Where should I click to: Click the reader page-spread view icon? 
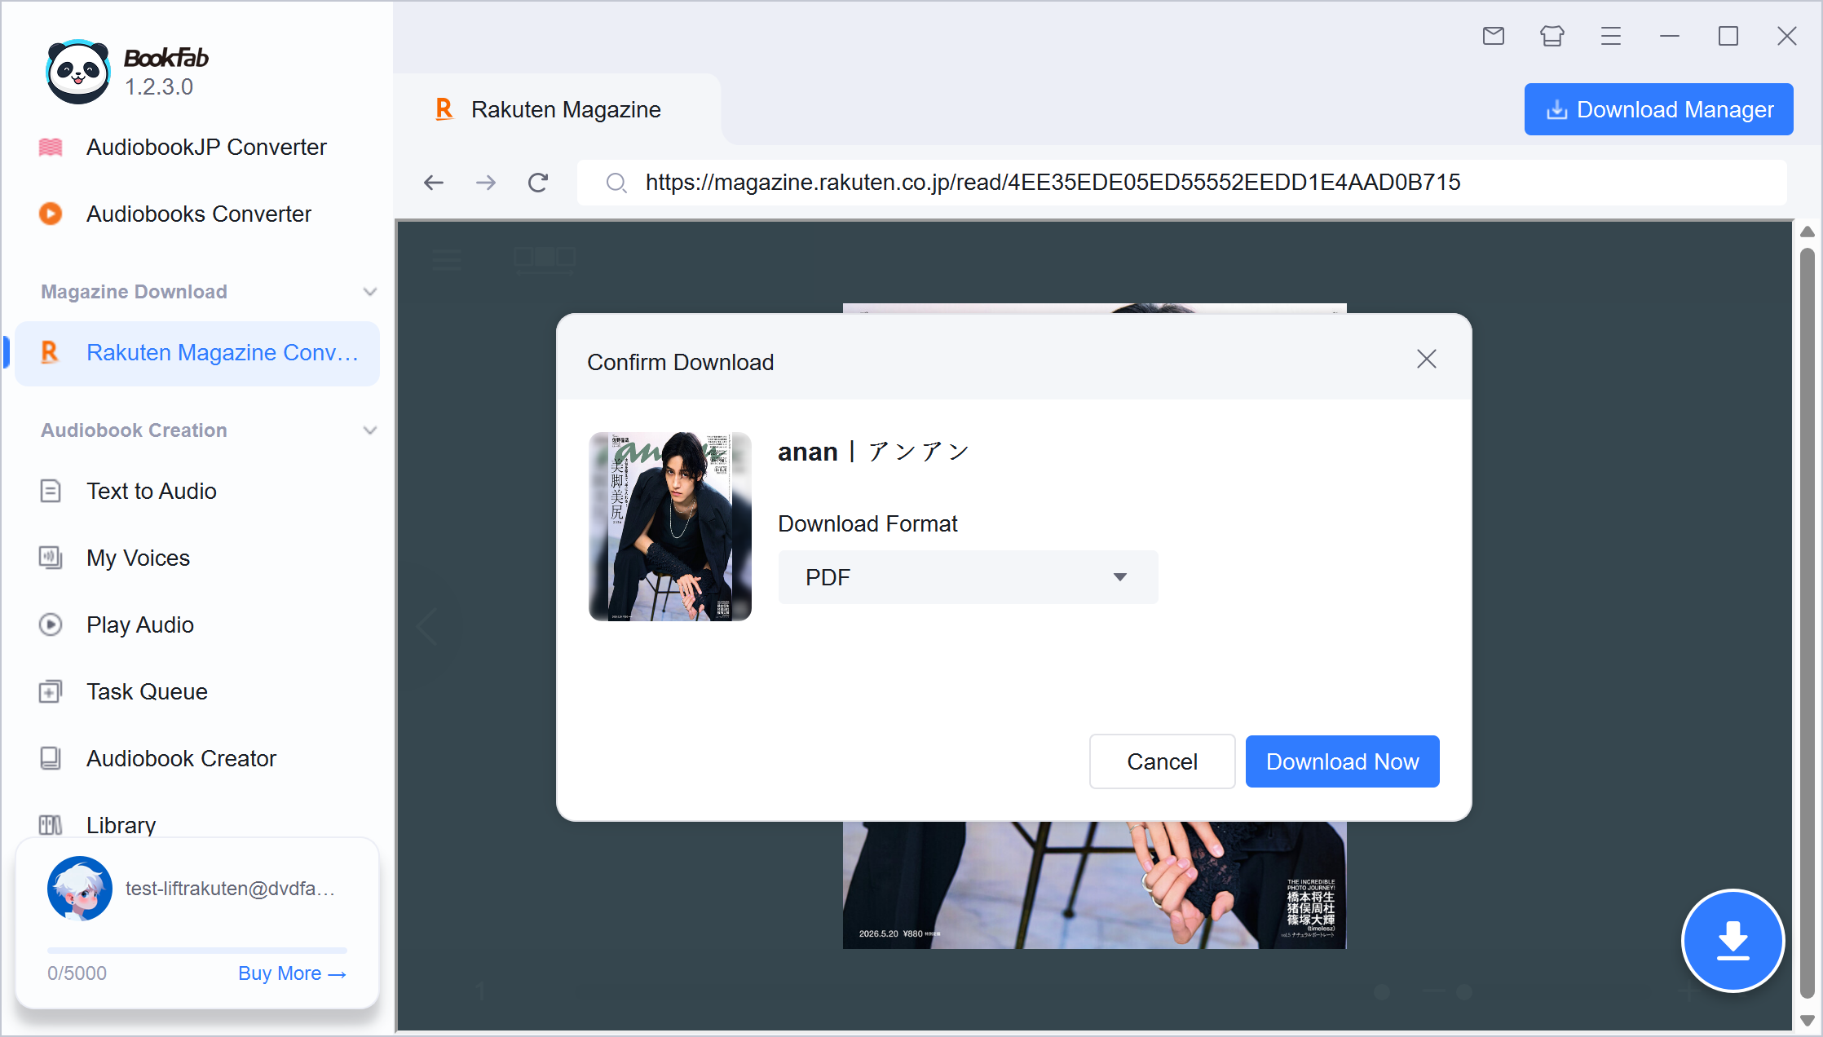tap(545, 259)
